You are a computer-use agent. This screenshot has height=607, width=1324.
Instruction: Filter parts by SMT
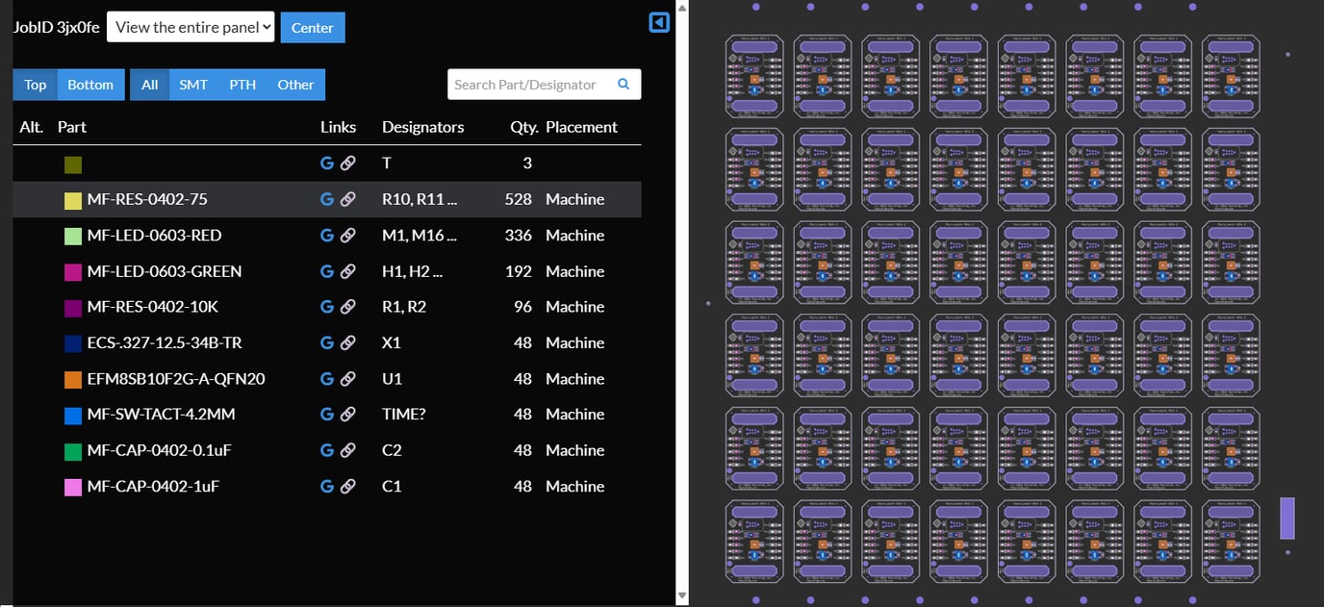[193, 85]
